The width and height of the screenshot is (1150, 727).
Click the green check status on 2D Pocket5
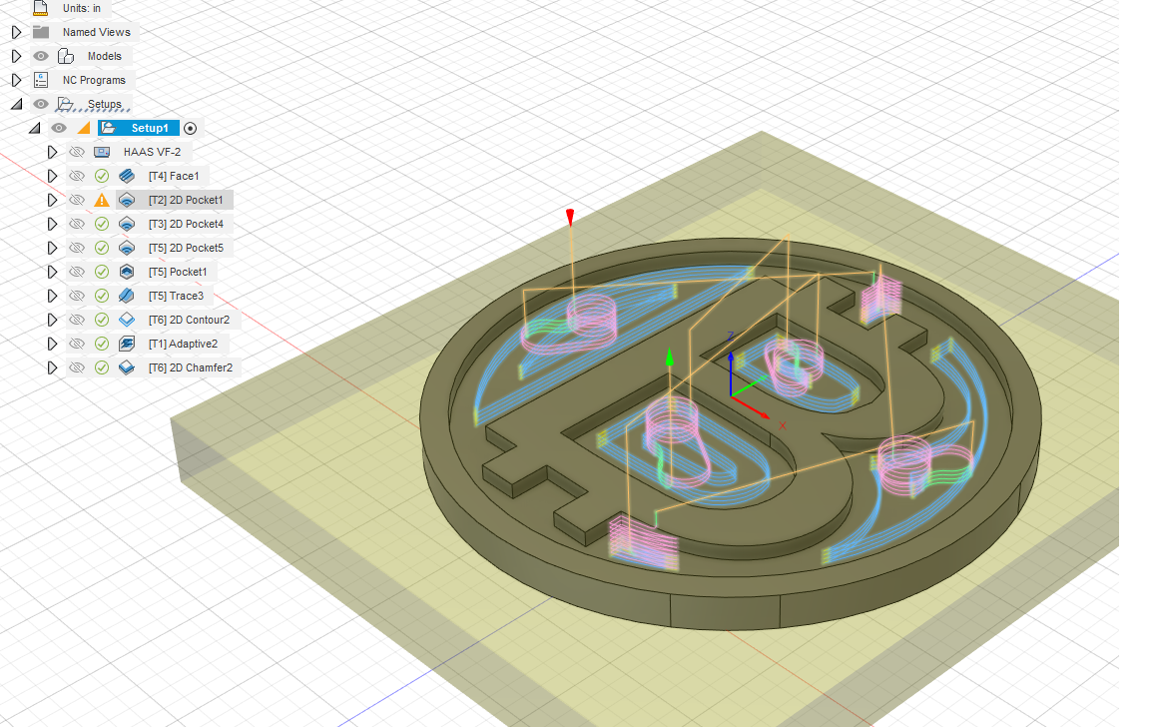pos(102,248)
